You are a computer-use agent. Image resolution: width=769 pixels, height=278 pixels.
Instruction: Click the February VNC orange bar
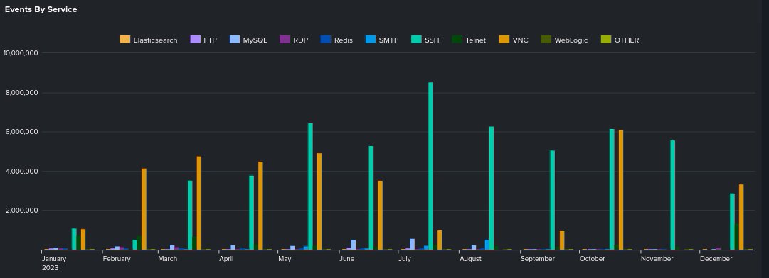click(x=144, y=209)
